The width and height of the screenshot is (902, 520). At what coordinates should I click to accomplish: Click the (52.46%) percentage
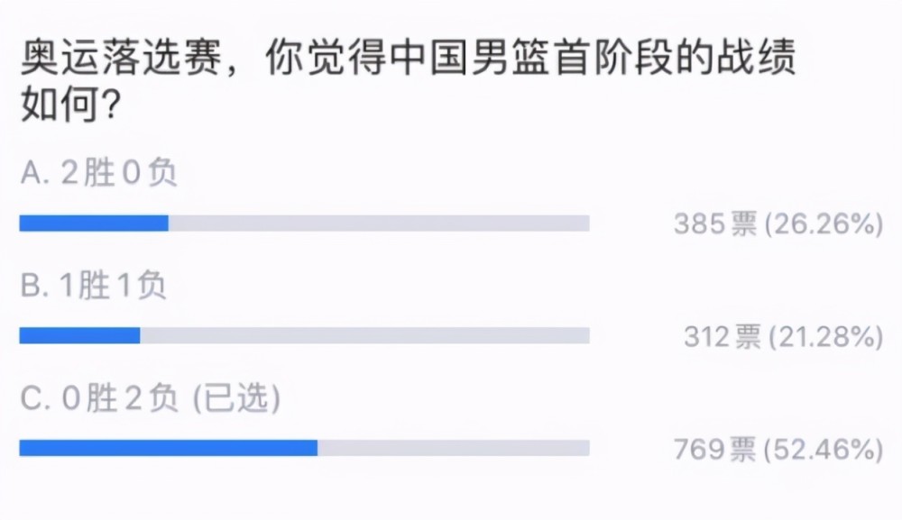coord(824,450)
